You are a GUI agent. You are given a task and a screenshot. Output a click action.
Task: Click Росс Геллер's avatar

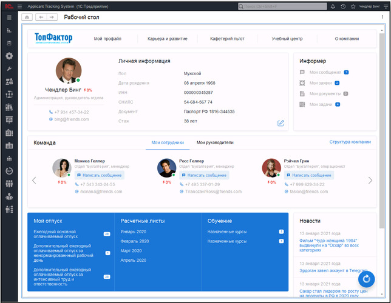(x=166, y=168)
